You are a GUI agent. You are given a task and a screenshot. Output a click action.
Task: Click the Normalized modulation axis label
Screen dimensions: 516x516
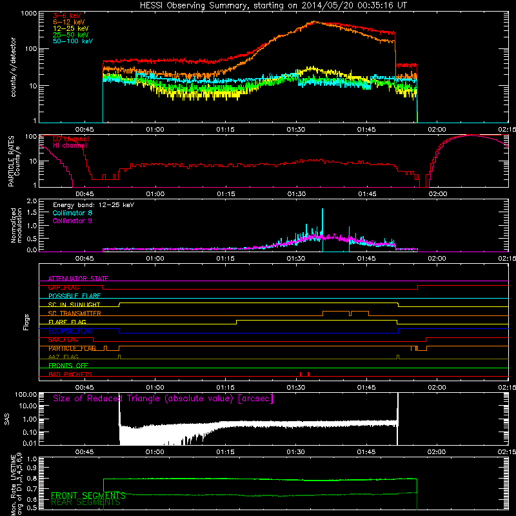(x=16, y=225)
